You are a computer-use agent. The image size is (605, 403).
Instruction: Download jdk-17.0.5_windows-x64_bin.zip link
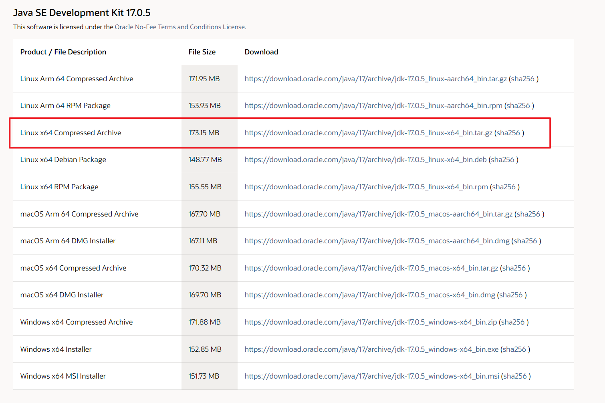pos(371,322)
